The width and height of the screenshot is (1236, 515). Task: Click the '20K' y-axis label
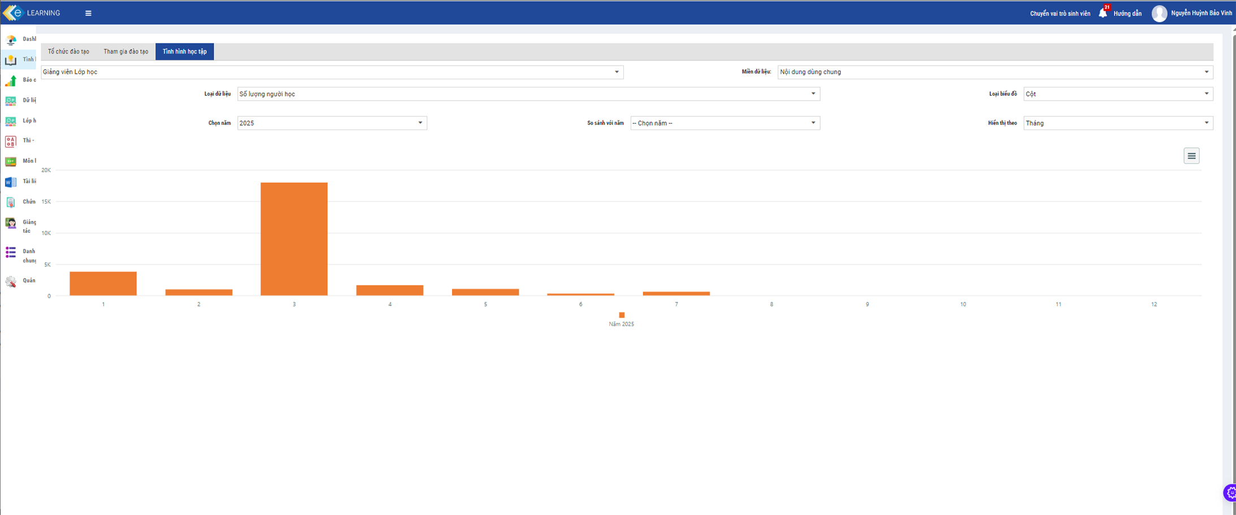point(46,170)
